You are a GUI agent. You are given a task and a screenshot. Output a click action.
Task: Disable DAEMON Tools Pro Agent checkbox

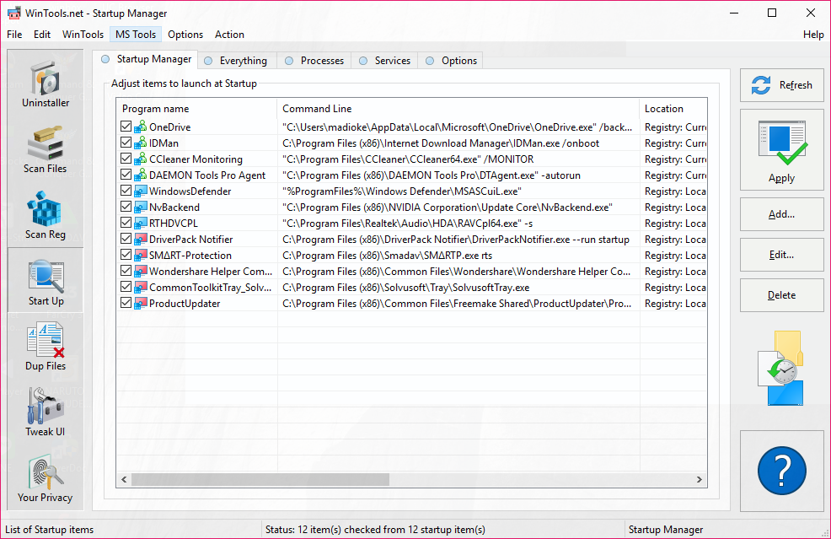(126, 174)
